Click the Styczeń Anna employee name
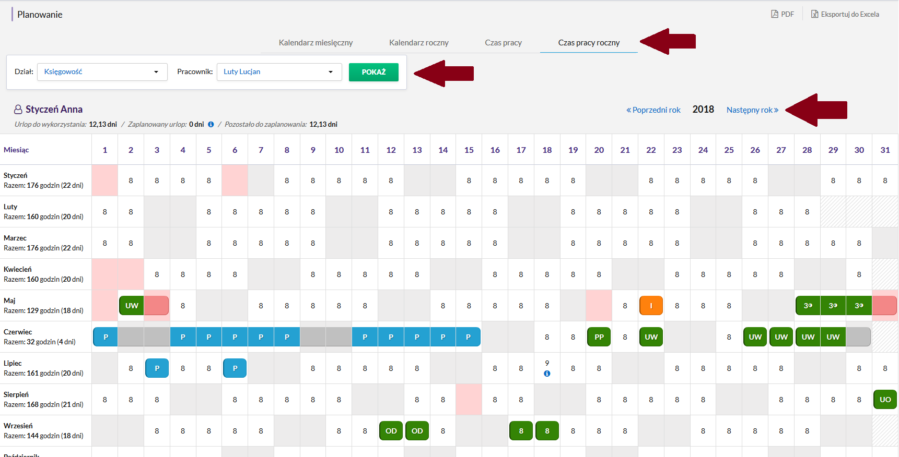899x457 pixels. click(x=54, y=110)
